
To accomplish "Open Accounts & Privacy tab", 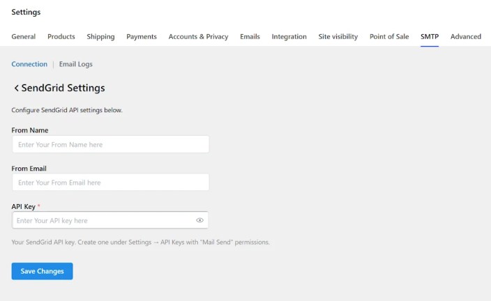I will (x=198, y=37).
